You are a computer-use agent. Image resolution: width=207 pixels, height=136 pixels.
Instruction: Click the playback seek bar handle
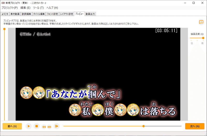tap(144, 126)
